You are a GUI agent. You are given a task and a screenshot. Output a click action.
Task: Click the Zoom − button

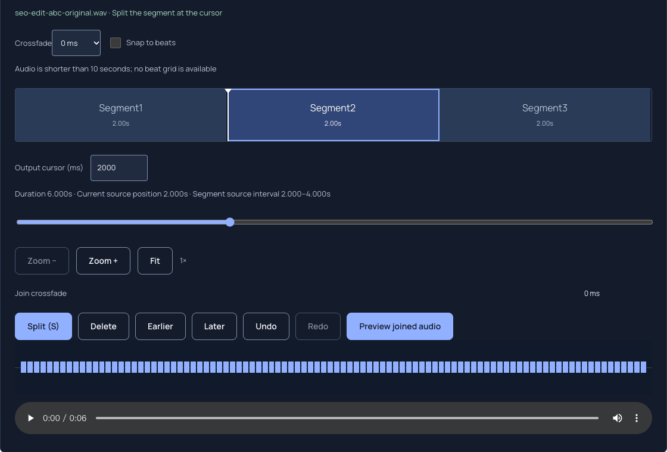click(42, 261)
